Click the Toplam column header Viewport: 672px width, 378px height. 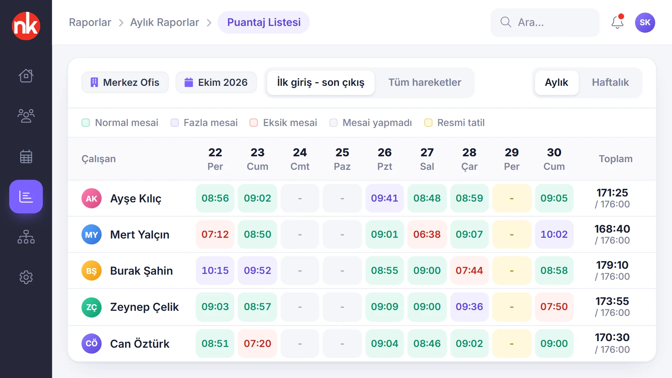[615, 159]
